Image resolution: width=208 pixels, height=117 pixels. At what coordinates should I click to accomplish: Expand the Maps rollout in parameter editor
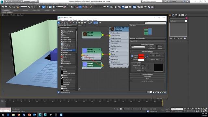147,79
